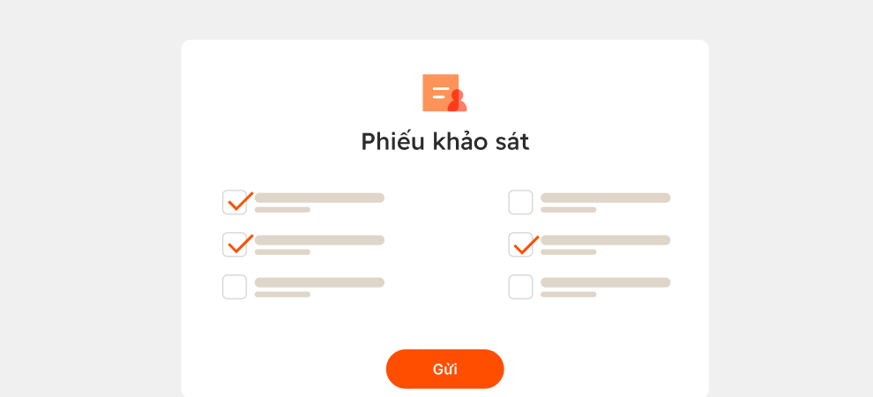Uncheck the second checked box in left column

click(235, 244)
